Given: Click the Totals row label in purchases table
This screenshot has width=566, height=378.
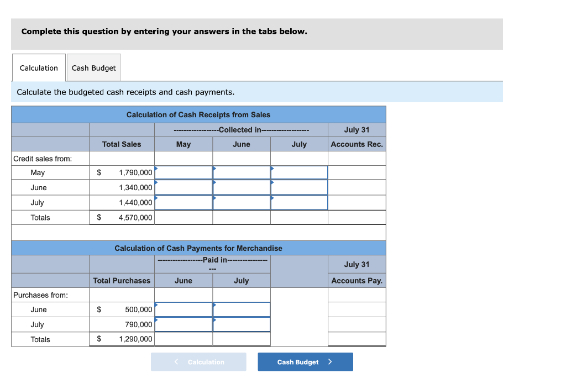Looking at the screenshot, I should (40, 339).
